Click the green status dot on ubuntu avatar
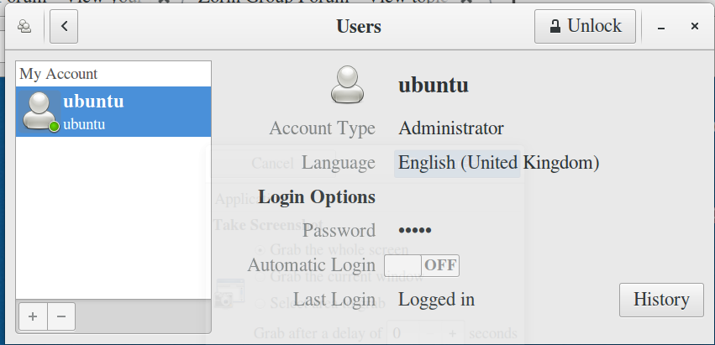This screenshot has width=715, height=345. coord(54,126)
